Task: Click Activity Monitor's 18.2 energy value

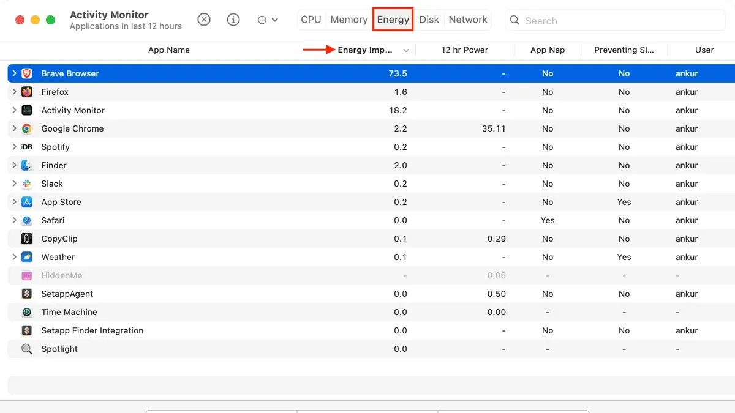Action: 398,110
